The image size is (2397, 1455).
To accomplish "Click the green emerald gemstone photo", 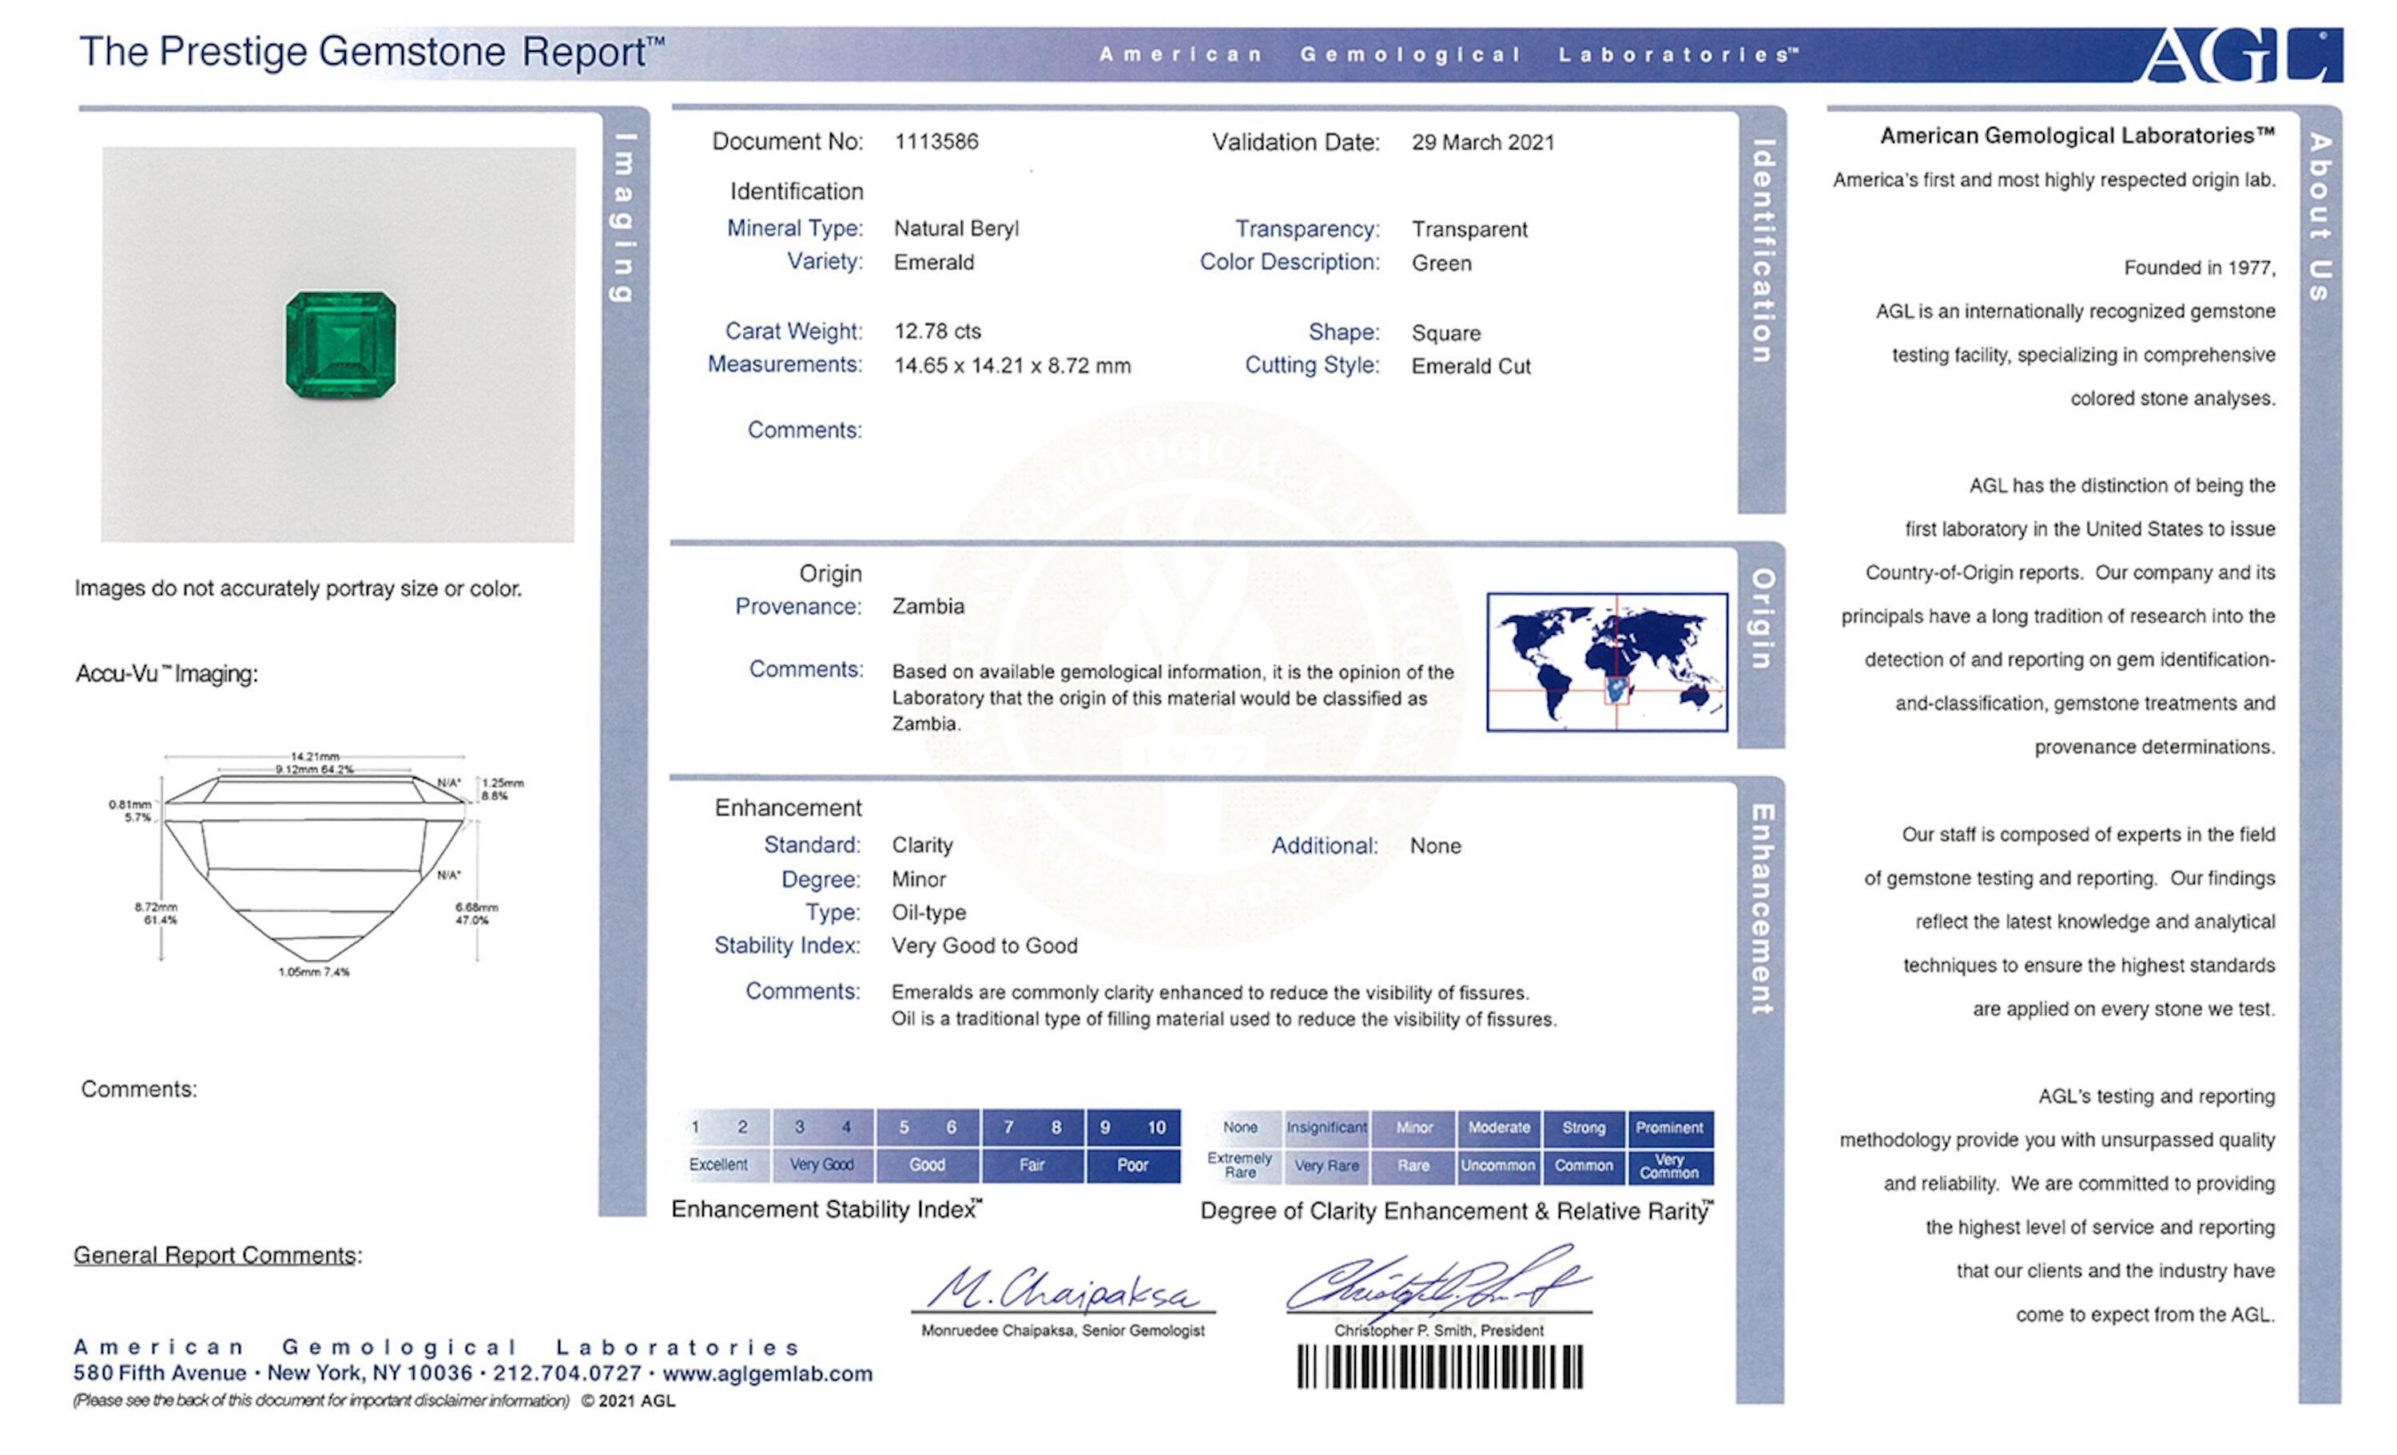I will [340, 344].
